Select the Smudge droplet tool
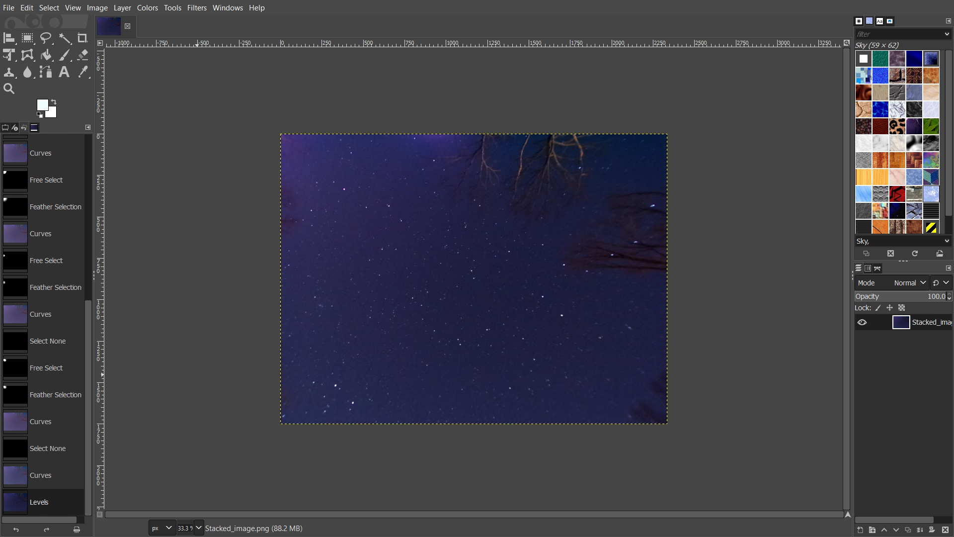954x537 pixels. [x=27, y=72]
